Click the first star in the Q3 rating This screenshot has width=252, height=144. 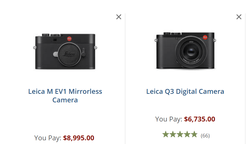pos(166,135)
